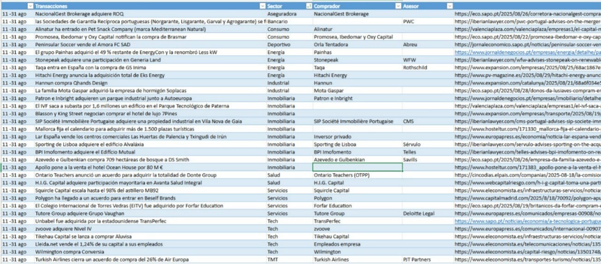
Task: Open the iberianlawyer pwc-portugal URL
Action: pos(528,22)
